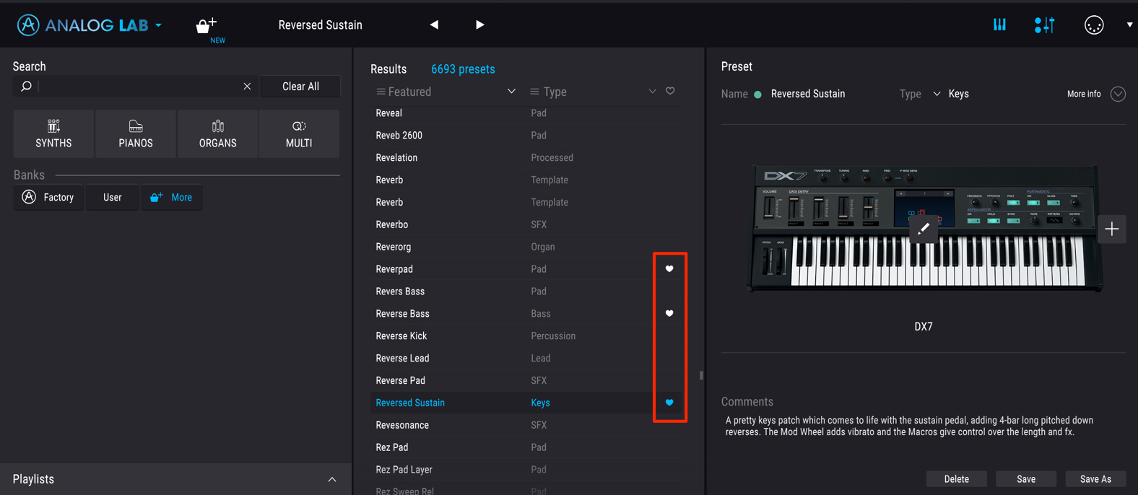The width and height of the screenshot is (1138, 495).
Task: Open the mixer controls icon
Action: point(1044,25)
